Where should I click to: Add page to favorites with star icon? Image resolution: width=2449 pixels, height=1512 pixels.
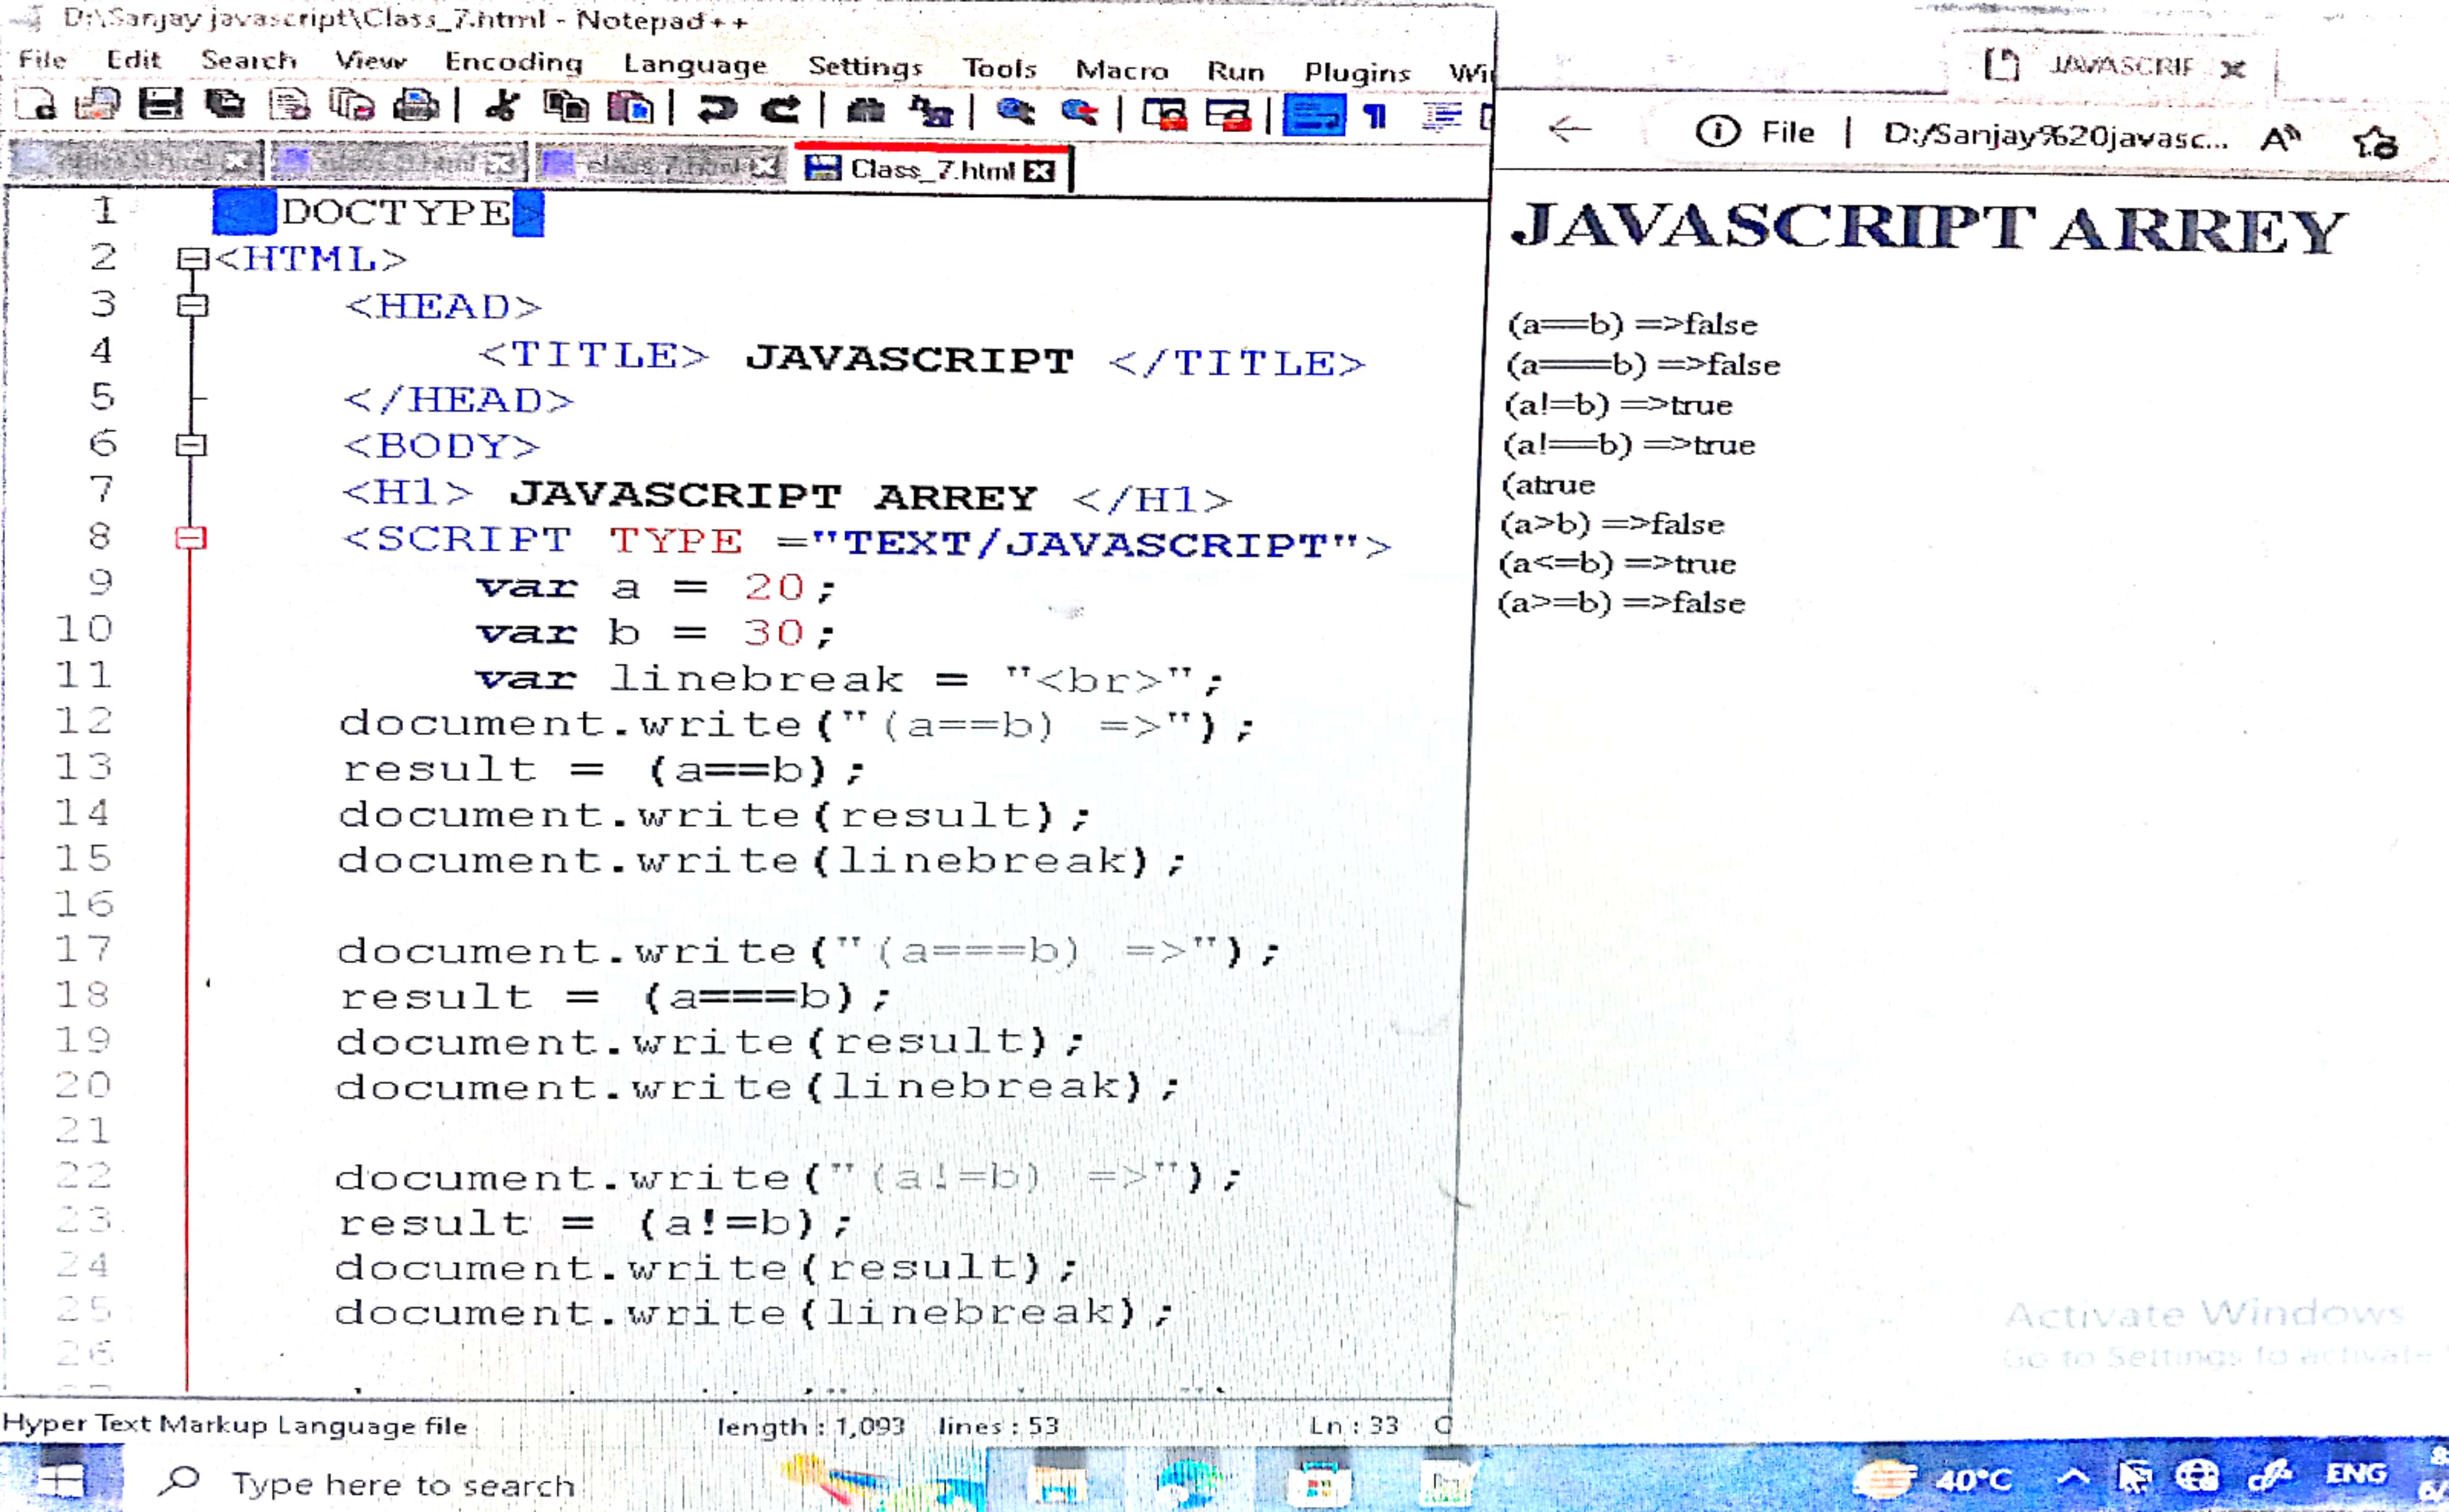pyautogui.click(x=2376, y=143)
